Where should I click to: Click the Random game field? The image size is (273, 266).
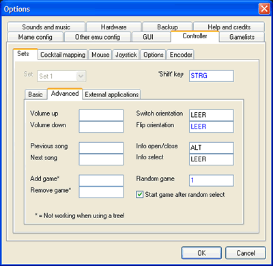[x=212, y=181]
